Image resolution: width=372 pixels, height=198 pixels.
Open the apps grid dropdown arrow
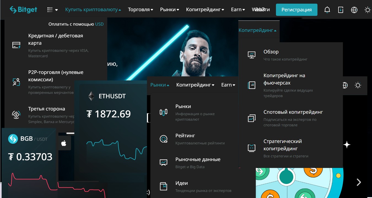(x=56, y=10)
